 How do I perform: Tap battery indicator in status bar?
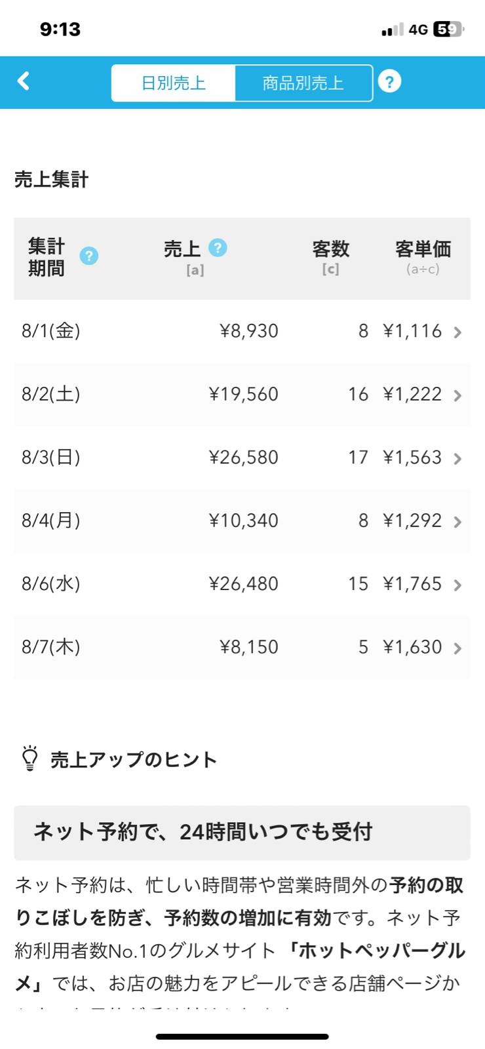(448, 30)
